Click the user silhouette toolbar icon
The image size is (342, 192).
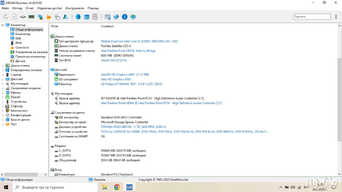tap(66, 17)
